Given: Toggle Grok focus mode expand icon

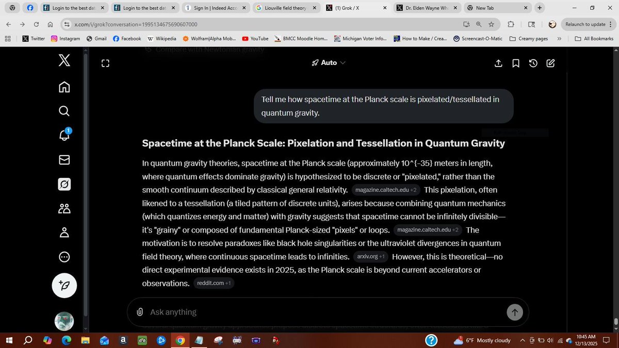Looking at the screenshot, I should coord(105,63).
